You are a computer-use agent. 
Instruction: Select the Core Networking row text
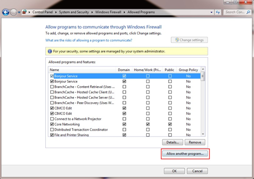[x=67, y=124]
